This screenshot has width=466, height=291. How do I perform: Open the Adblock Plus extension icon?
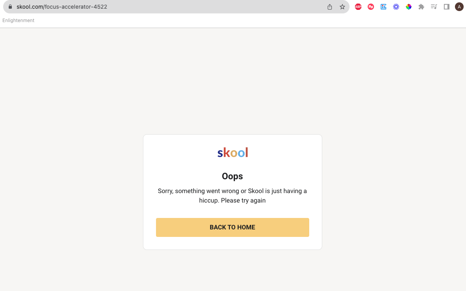coord(358,7)
